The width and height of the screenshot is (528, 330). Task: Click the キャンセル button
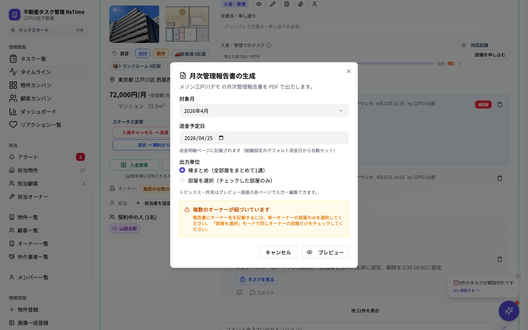(x=278, y=252)
